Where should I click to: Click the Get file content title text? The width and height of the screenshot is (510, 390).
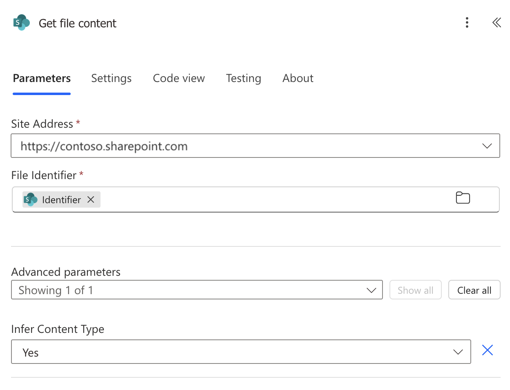click(x=78, y=23)
